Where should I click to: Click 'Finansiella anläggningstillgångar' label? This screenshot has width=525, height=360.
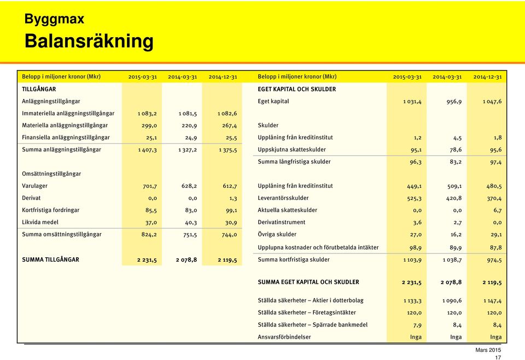click(x=66, y=138)
